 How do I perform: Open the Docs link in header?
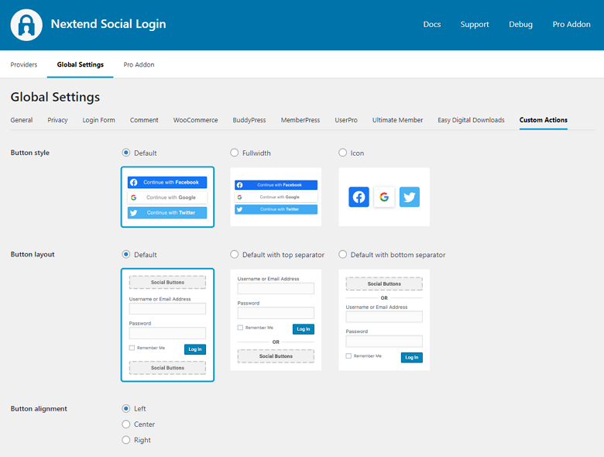pyautogui.click(x=432, y=25)
